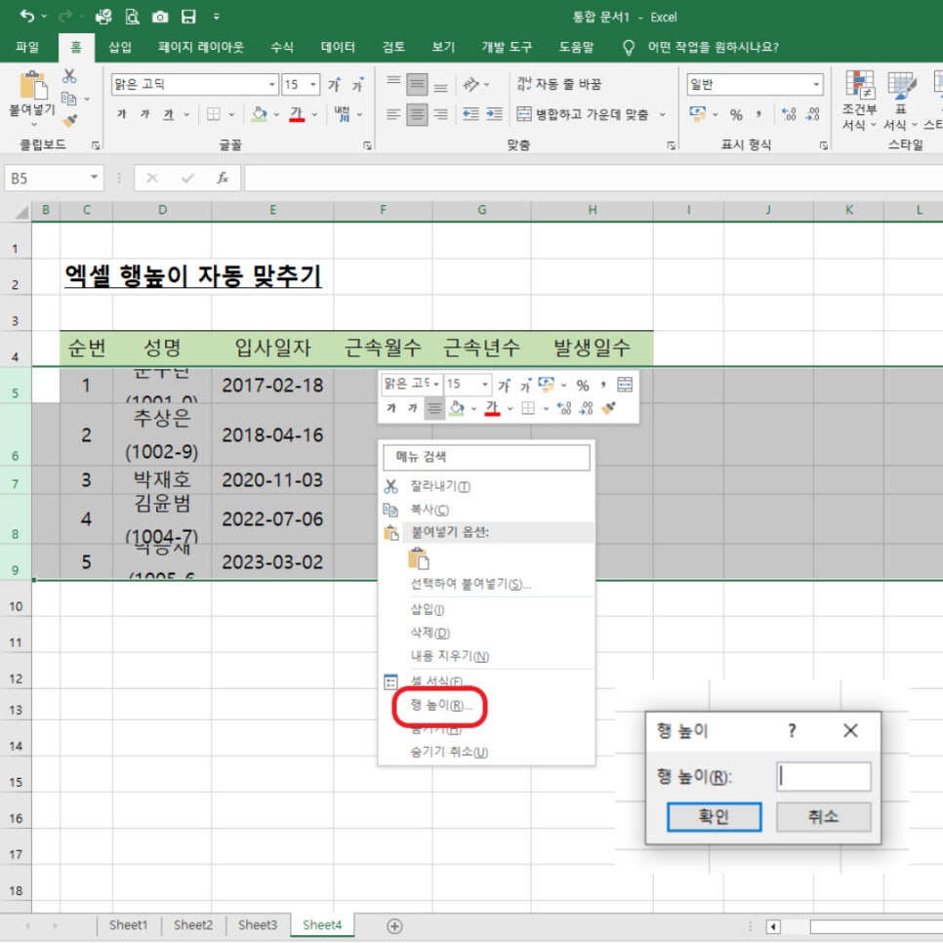Open 글꼴 font settings dialog launcher
Image resolution: width=943 pixels, height=943 pixels.
[367, 145]
